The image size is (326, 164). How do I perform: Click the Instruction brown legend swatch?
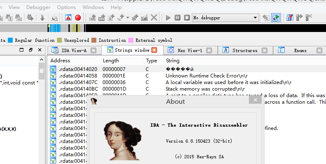[x=94, y=40]
